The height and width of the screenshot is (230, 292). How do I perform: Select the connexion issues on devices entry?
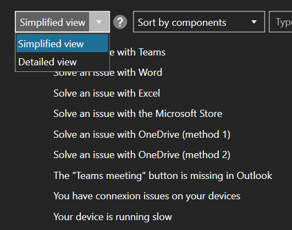147,196
